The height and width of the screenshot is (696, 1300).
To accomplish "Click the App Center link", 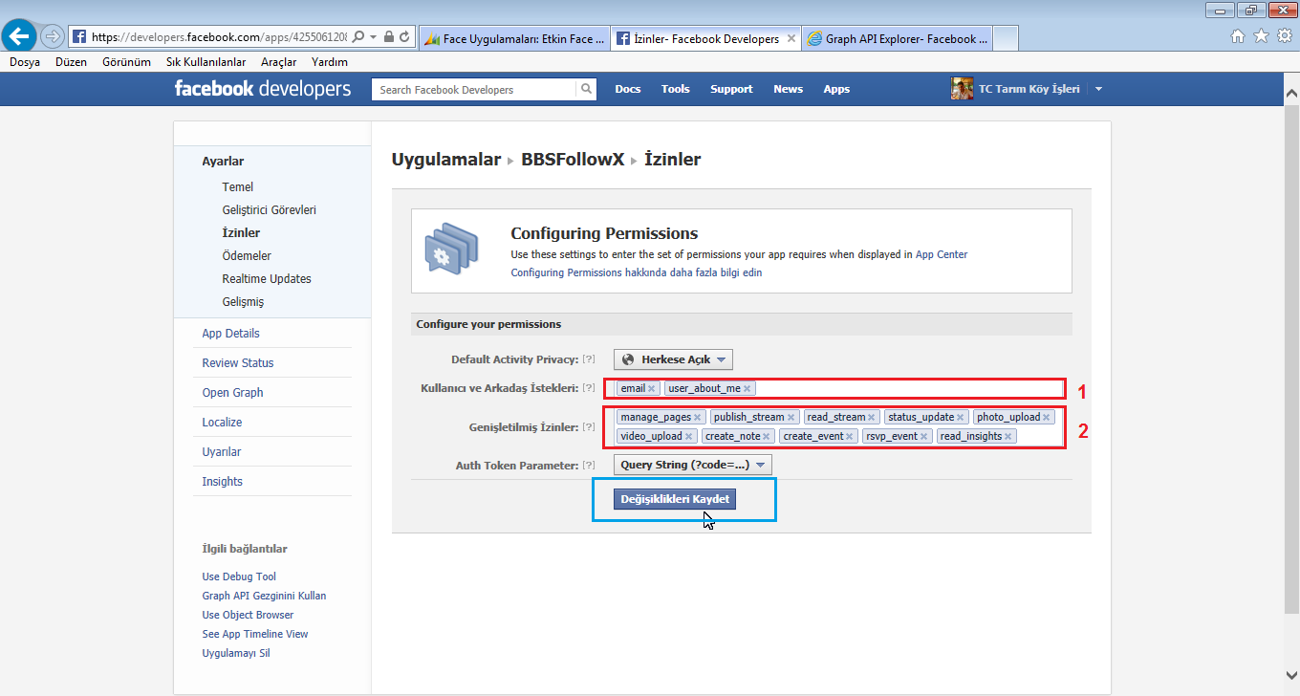I will coord(942,254).
